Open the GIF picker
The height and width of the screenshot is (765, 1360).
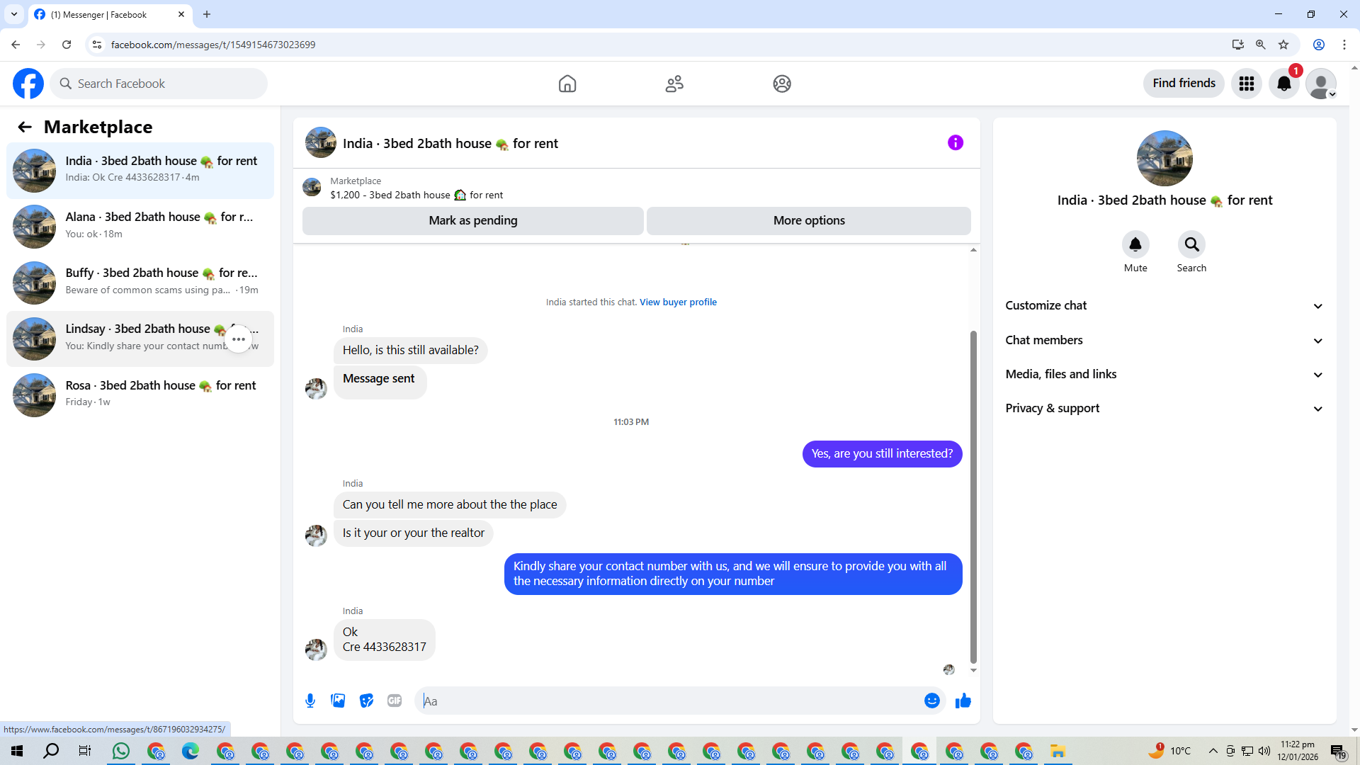pos(395,701)
